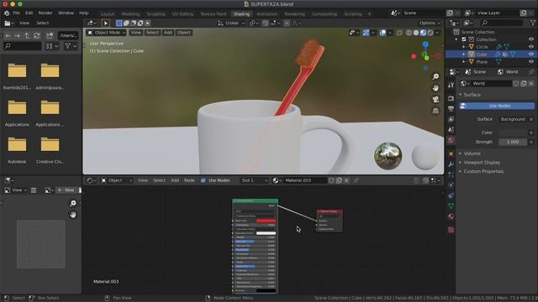Collapse the Surface panel
Image resolution: width=538 pixels, height=302 pixels.
(x=472, y=95)
